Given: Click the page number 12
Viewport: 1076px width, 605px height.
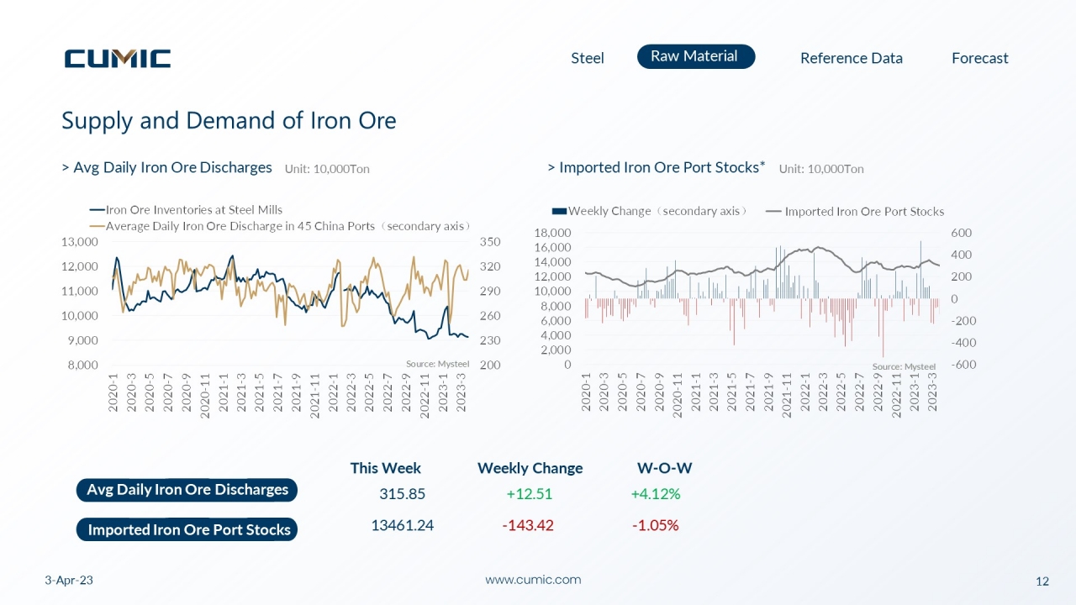Looking at the screenshot, I should [1042, 581].
